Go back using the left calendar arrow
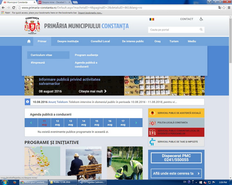Screen dimensions: 232x185 pos(31,123)
